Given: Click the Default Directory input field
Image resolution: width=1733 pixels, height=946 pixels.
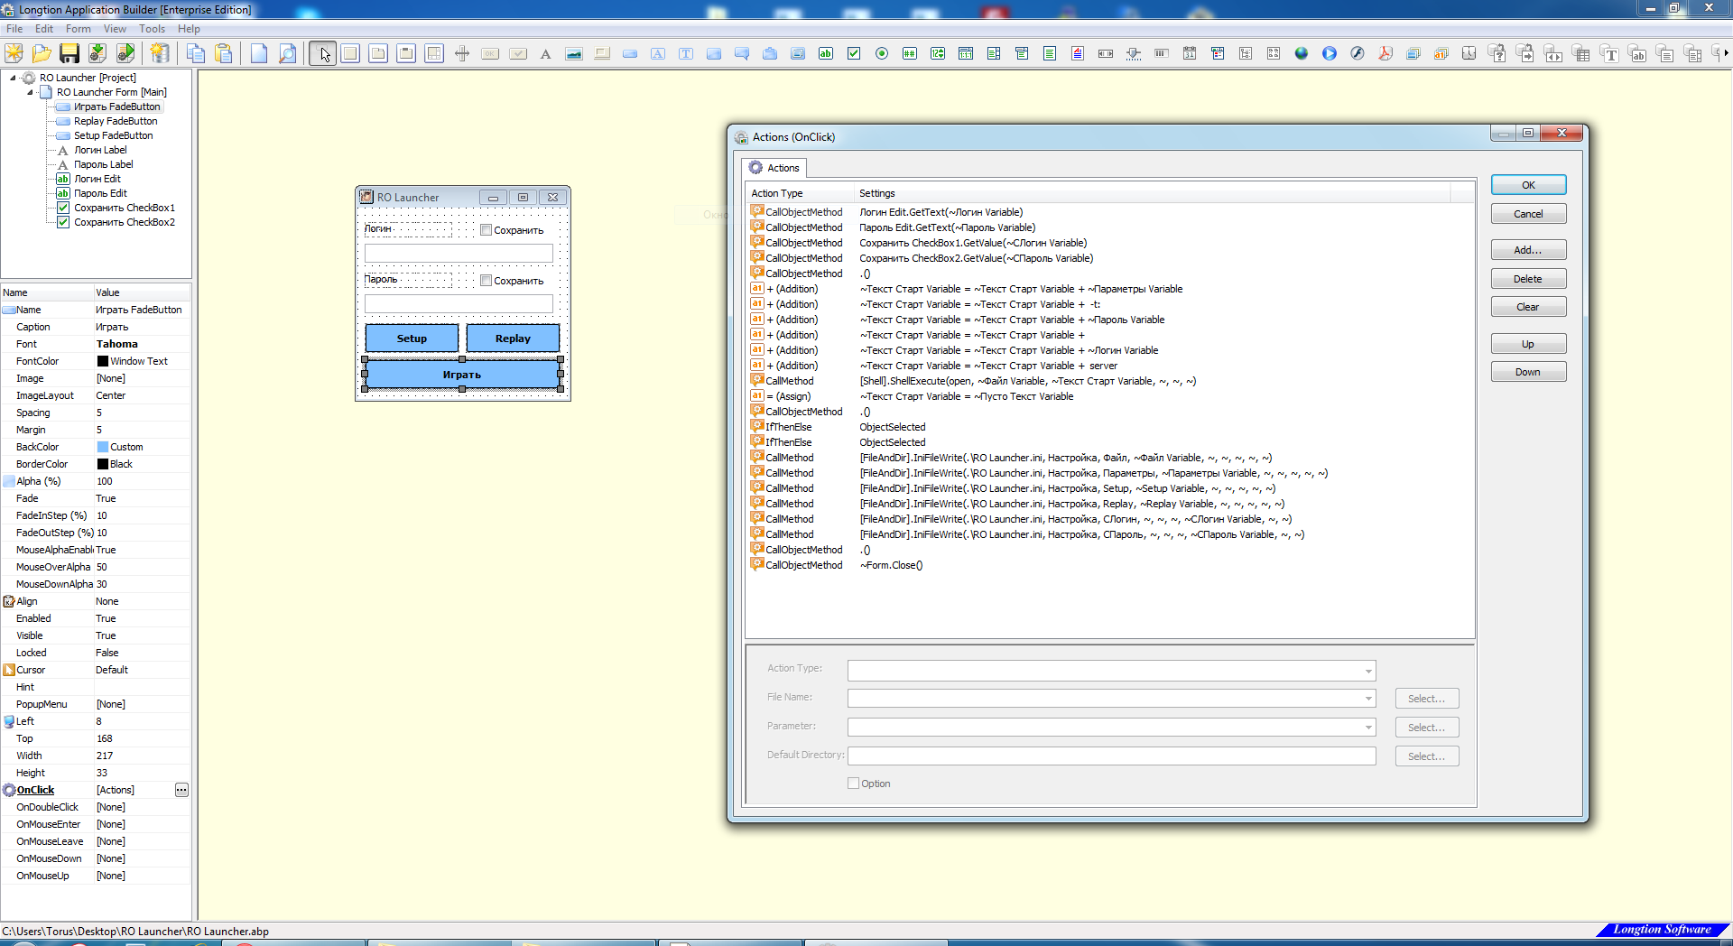Looking at the screenshot, I should coord(1112,756).
